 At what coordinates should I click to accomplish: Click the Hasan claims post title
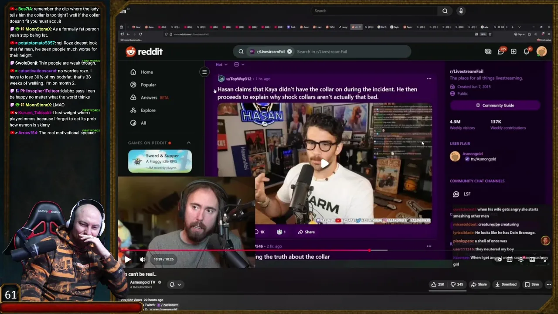(x=317, y=93)
